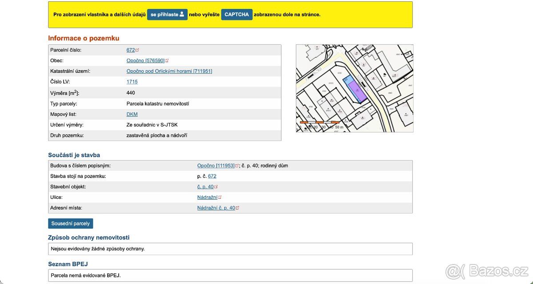Click the external icon next to Opočno [576590]
This screenshot has width=533, height=284.
pos(167,61)
